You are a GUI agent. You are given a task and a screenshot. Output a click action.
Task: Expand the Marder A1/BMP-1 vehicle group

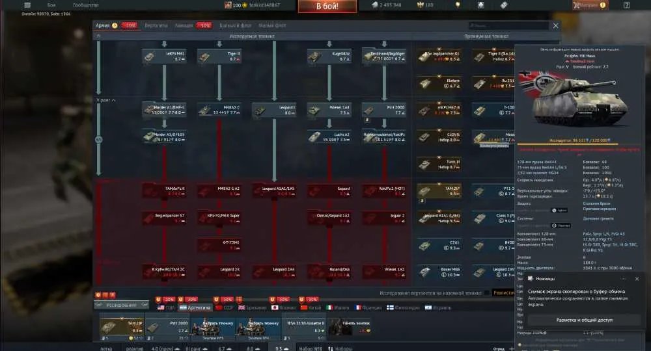coord(164,110)
